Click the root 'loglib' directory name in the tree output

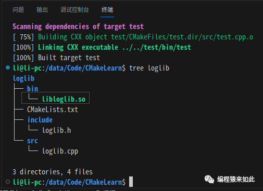tap(23, 78)
